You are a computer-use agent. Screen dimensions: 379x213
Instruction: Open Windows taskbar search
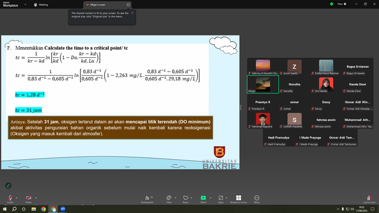(x=14, y=209)
